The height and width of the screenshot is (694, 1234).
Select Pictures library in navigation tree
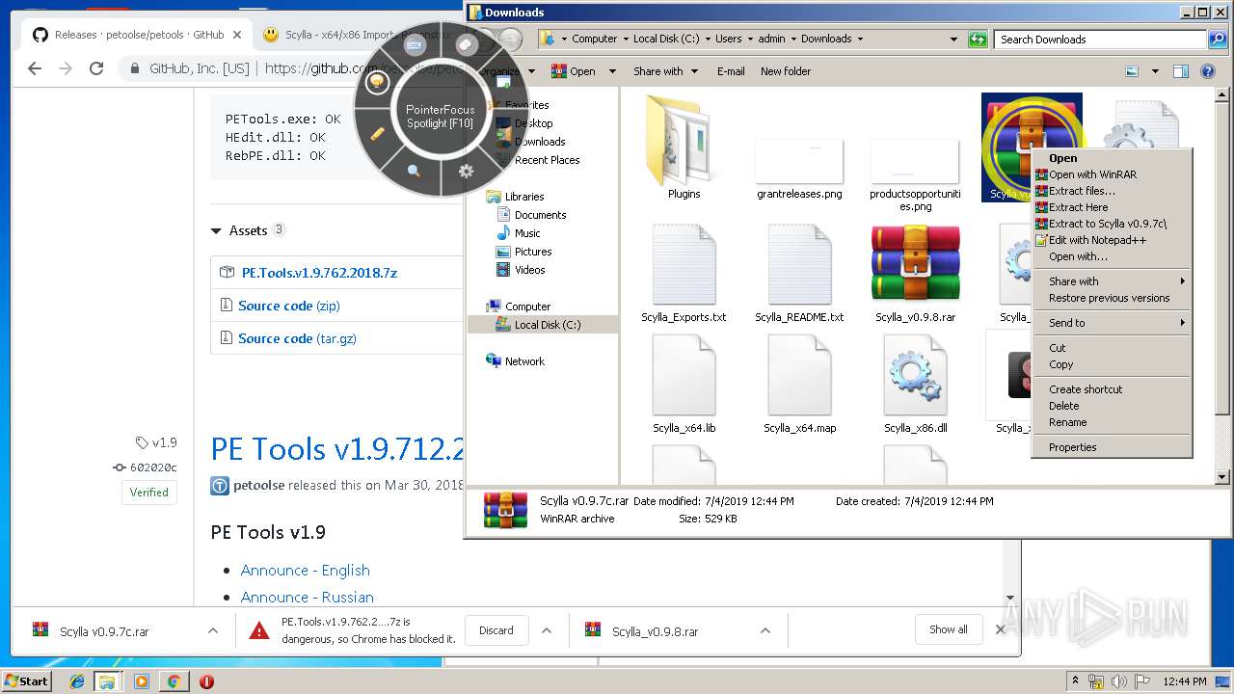(x=532, y=252)
